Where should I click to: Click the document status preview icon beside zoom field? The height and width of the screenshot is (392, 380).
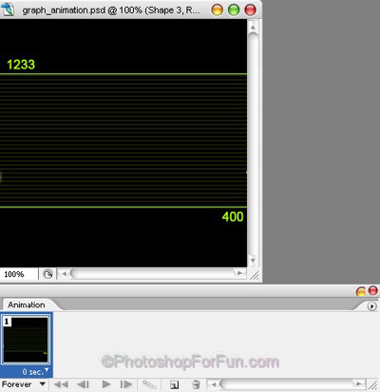pos(47,274)
